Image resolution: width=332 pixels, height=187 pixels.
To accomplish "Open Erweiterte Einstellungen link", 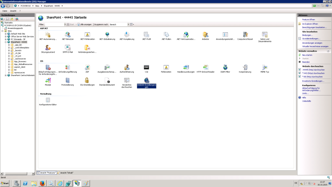I will [313, 81].
